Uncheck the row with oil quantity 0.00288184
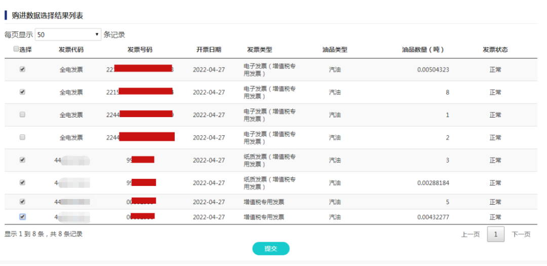This screenshot has height=266, width=547. (x=22, y=182)
